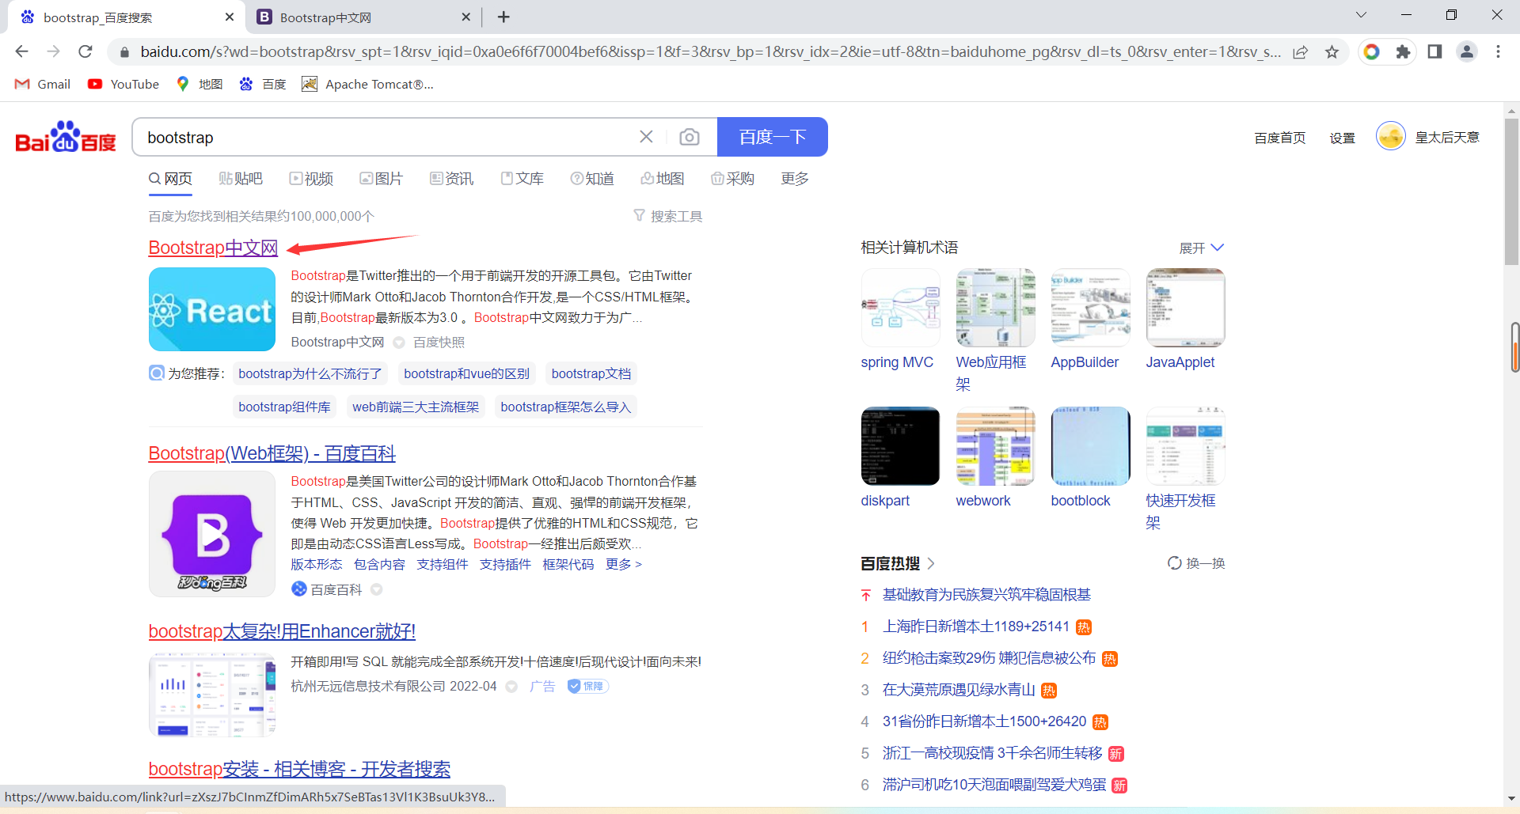Reload the current page
This screenshot has height=814, width=1520.
point(85,51)
